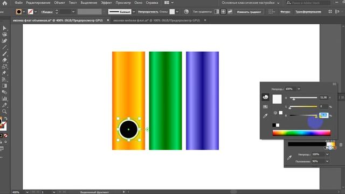
Task: Select the Paintbrush tool
Action: click(4, 54)
